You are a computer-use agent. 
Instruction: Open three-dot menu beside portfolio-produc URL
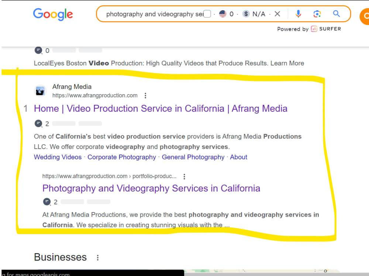(184, 177)
